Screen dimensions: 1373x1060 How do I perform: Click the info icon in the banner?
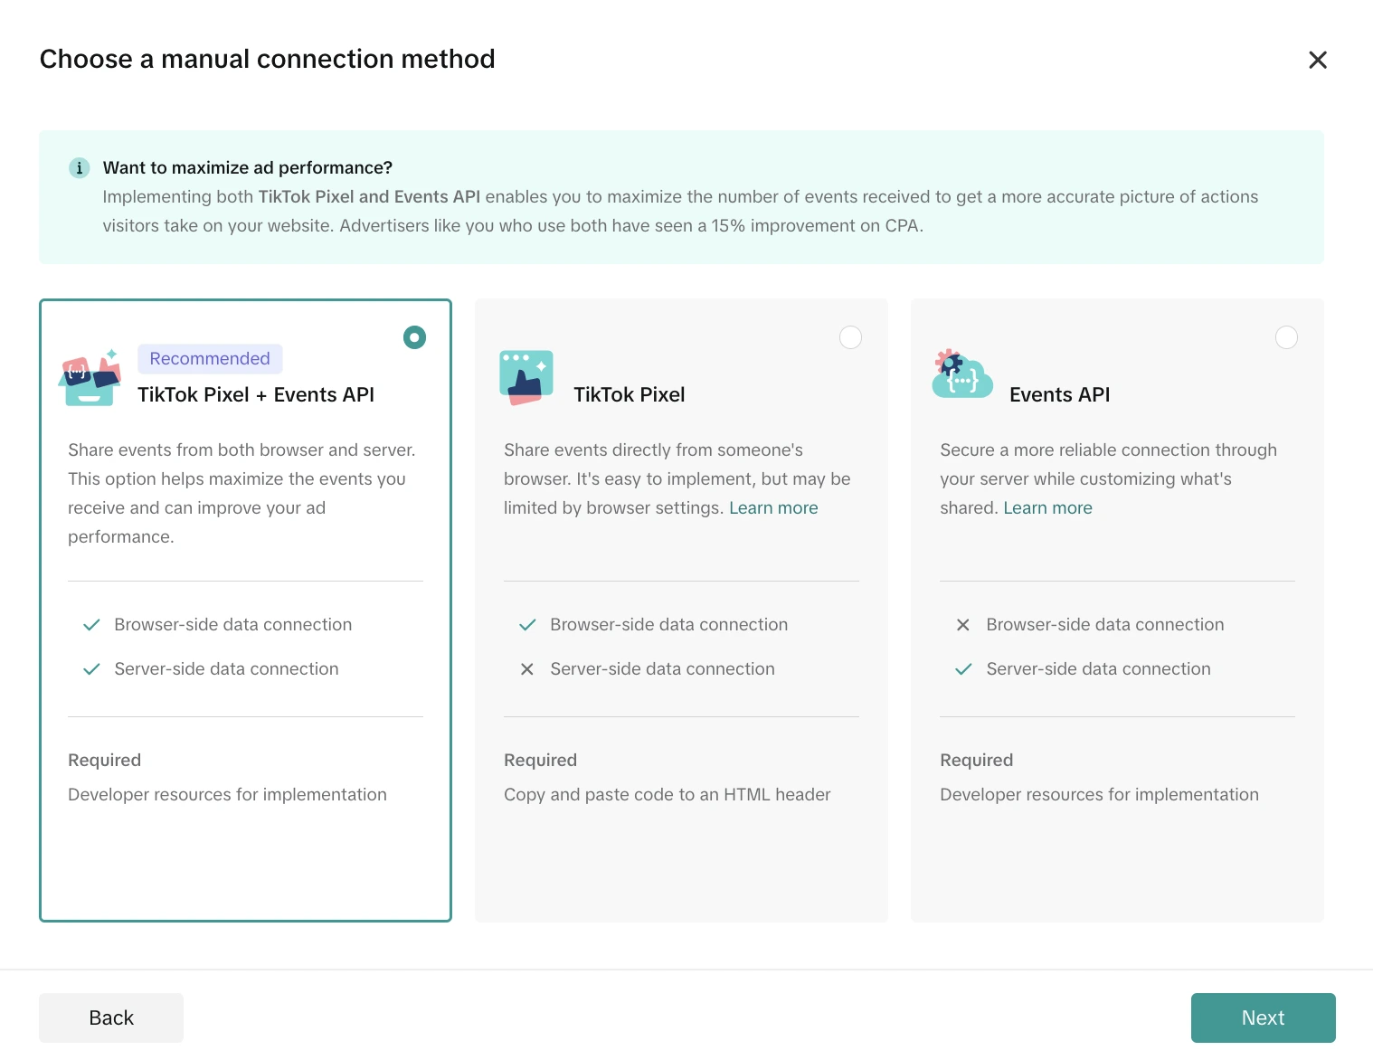pos(80,167)
